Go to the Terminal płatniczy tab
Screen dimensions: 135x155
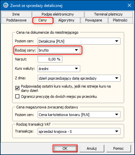pyautogui.click(x=108, y=14)
